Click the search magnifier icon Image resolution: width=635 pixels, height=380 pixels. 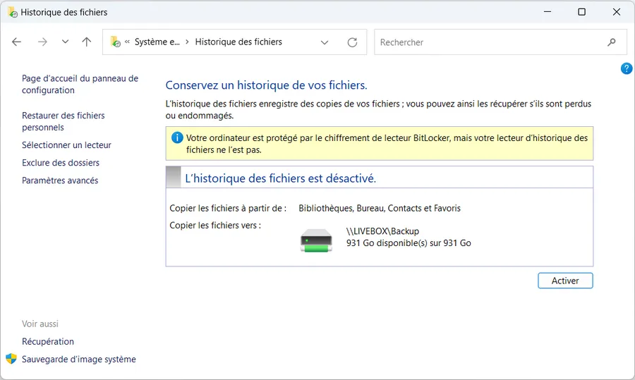(612, 42)
